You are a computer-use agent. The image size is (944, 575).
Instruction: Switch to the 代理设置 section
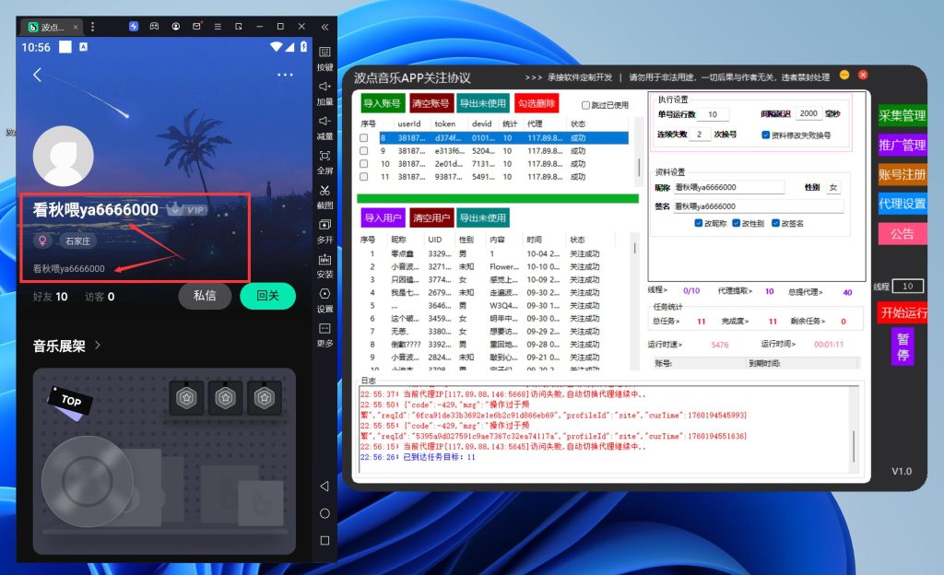[x=902, y=204]
